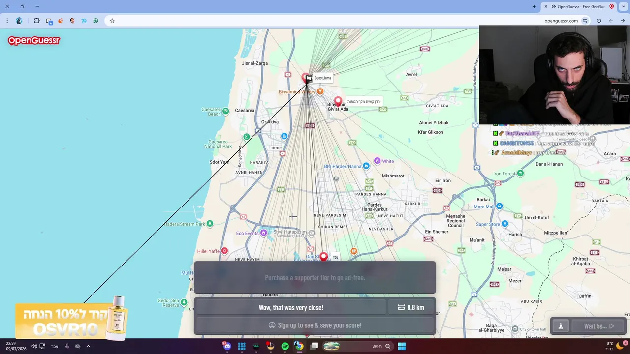The height and width of the screenshot is (354, 630).
Task: Click Sign up to see & save your score
Action: click(315, 325)
